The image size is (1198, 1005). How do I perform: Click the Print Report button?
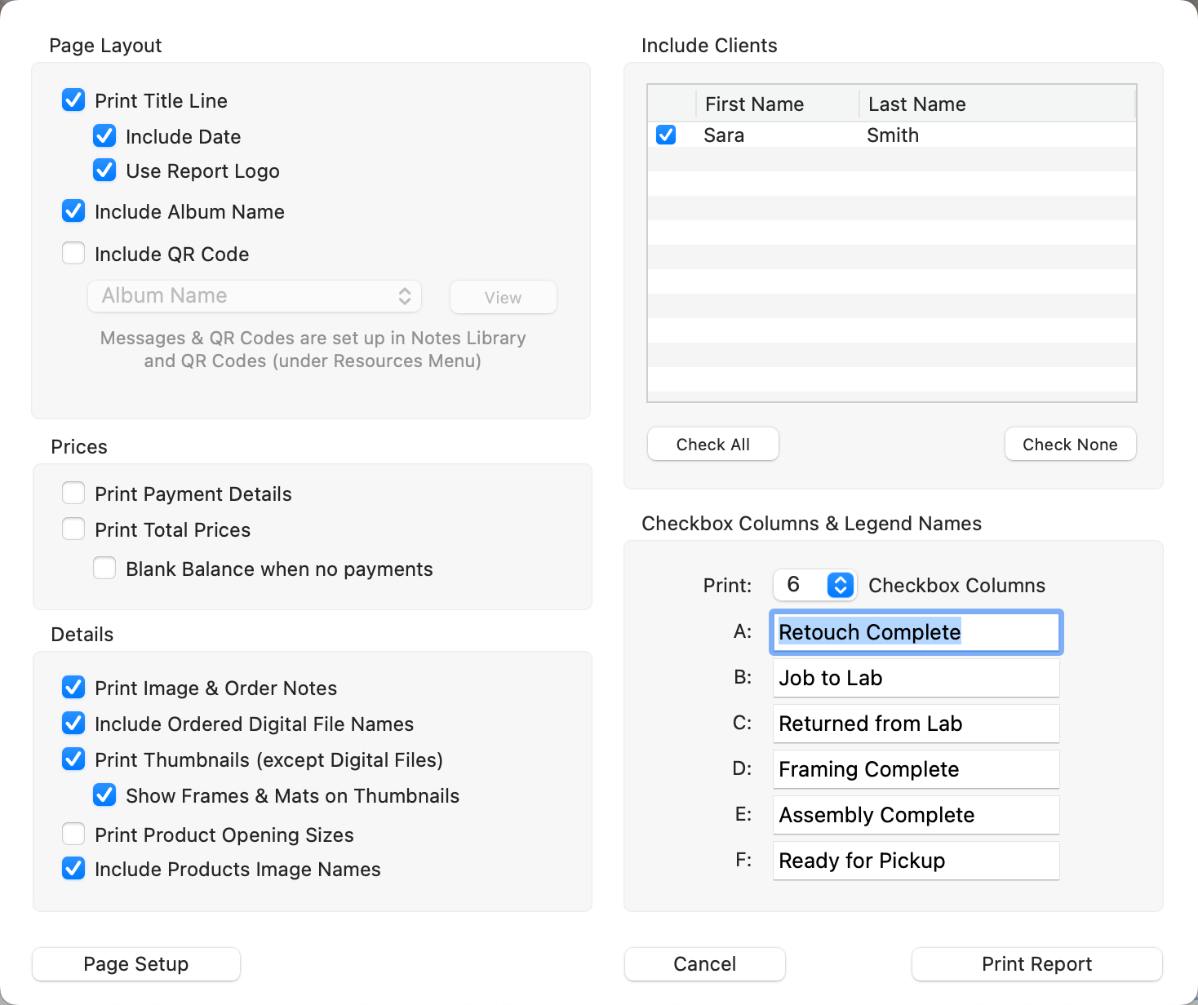coord(1036,964)
